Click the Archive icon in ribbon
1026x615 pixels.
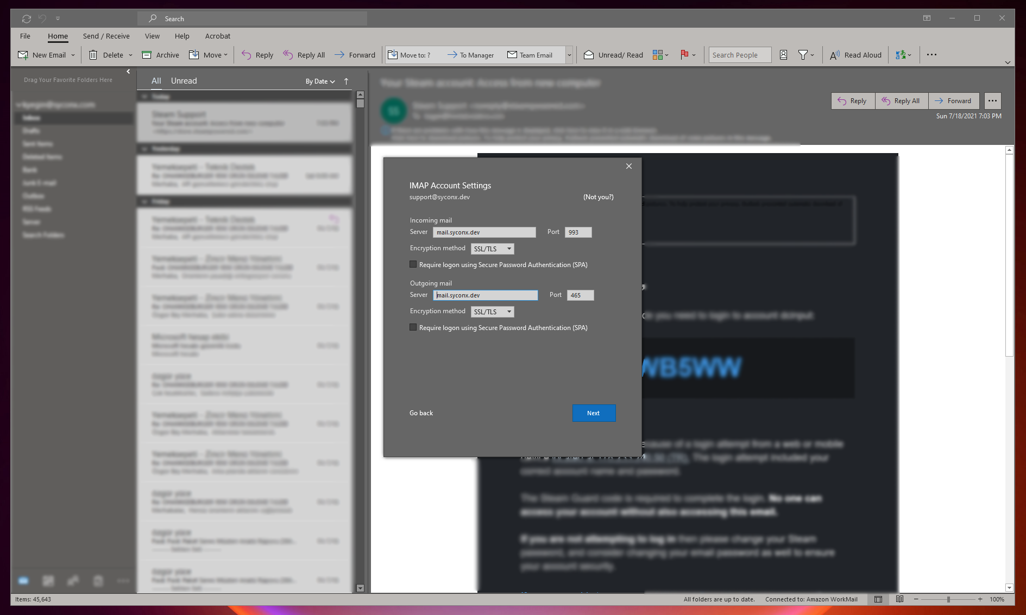click(147, 55)
